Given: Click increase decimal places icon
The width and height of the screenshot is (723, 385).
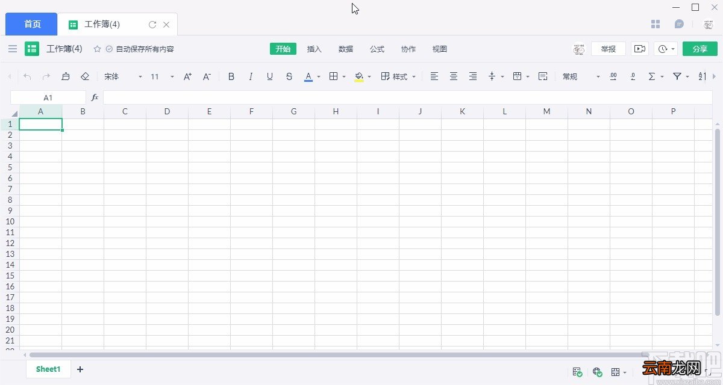Looking at the screenshot, I should point(613,76).
